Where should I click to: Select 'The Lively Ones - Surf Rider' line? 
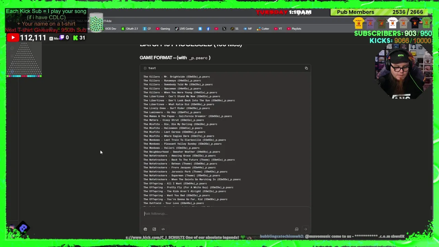pos(177,108)
